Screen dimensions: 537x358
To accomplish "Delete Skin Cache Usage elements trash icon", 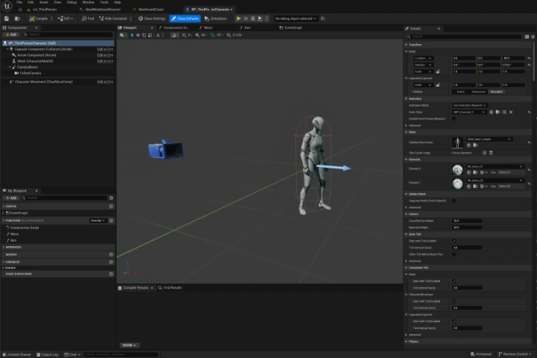I will point(491,153).
